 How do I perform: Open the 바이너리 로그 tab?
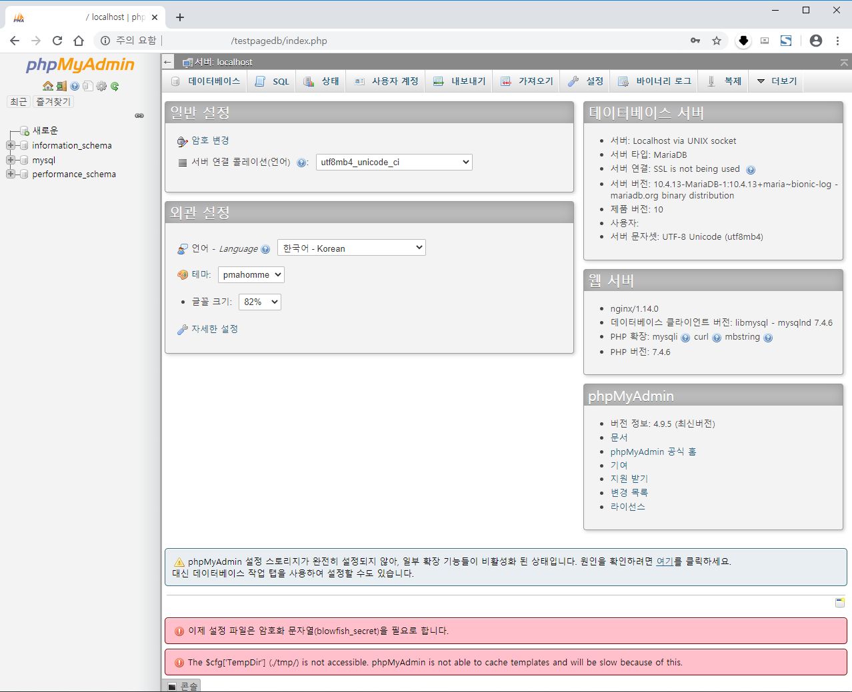tap(655, 81)
